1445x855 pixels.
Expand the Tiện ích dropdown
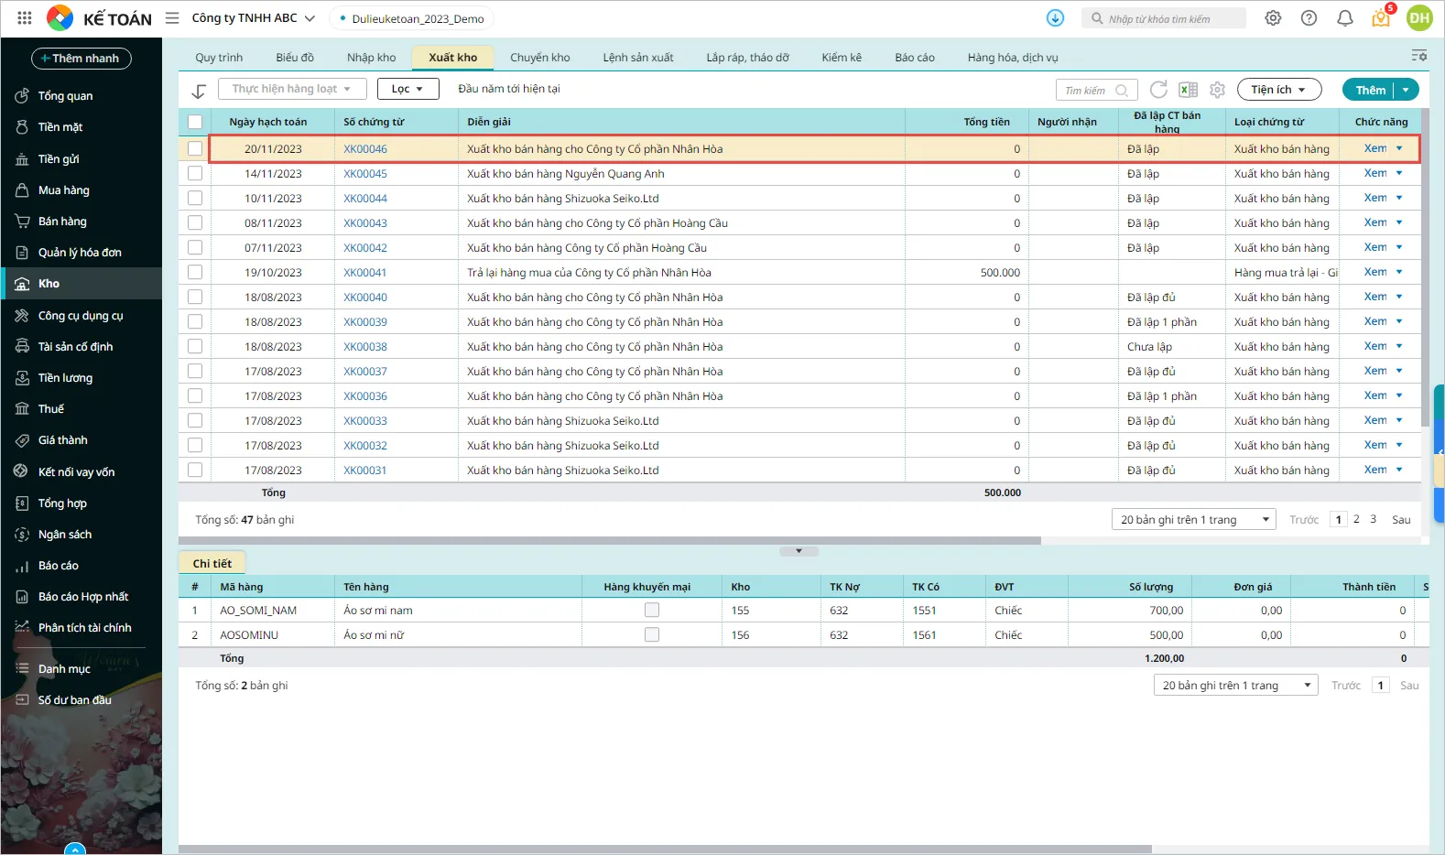1278,90
